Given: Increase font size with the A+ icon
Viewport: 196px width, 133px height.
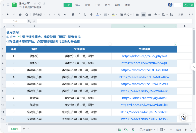Looking at the screenshot, I should [59, 15].
